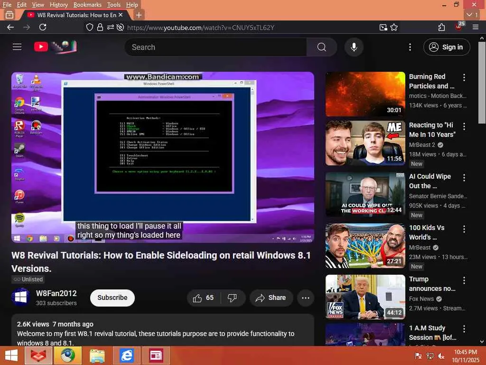Open the Tools menu

114,4
